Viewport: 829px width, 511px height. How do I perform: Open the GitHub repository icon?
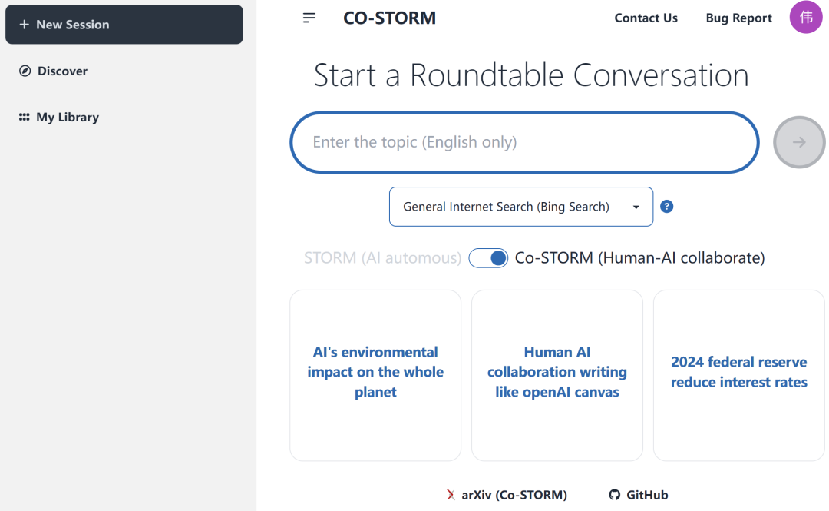point(614,495)
